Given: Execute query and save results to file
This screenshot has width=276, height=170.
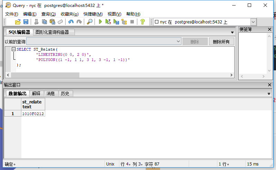Looking at the screenshot, I should point(116,22).
